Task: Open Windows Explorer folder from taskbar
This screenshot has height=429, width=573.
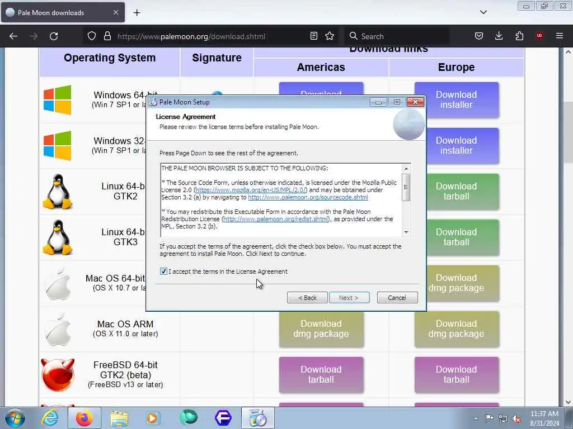Action: pyautogui.click(x=119, y=418)
